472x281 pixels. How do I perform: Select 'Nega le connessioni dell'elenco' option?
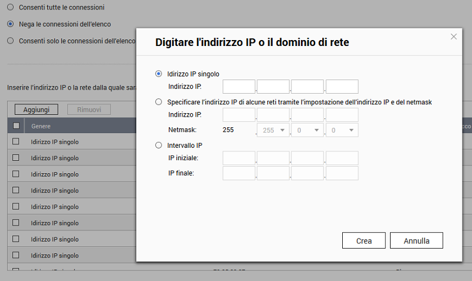click(10, 24)
